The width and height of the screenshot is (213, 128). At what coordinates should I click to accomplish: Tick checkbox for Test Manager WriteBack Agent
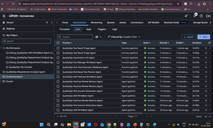pos(58,62)
